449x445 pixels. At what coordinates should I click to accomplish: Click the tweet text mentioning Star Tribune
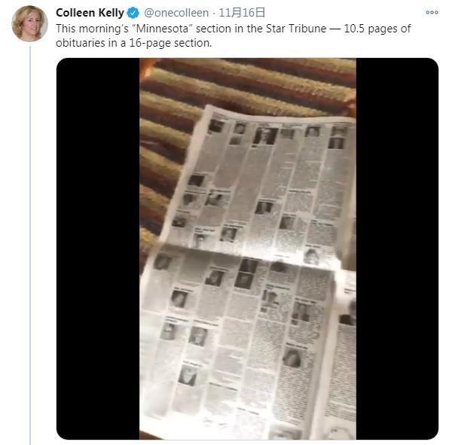tap(234, 35)
